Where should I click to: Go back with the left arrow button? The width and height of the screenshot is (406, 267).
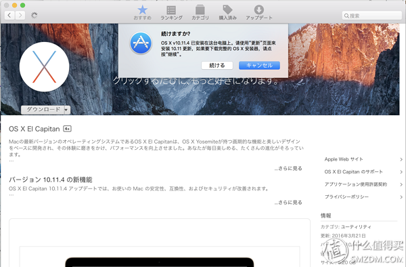[9, 16]
